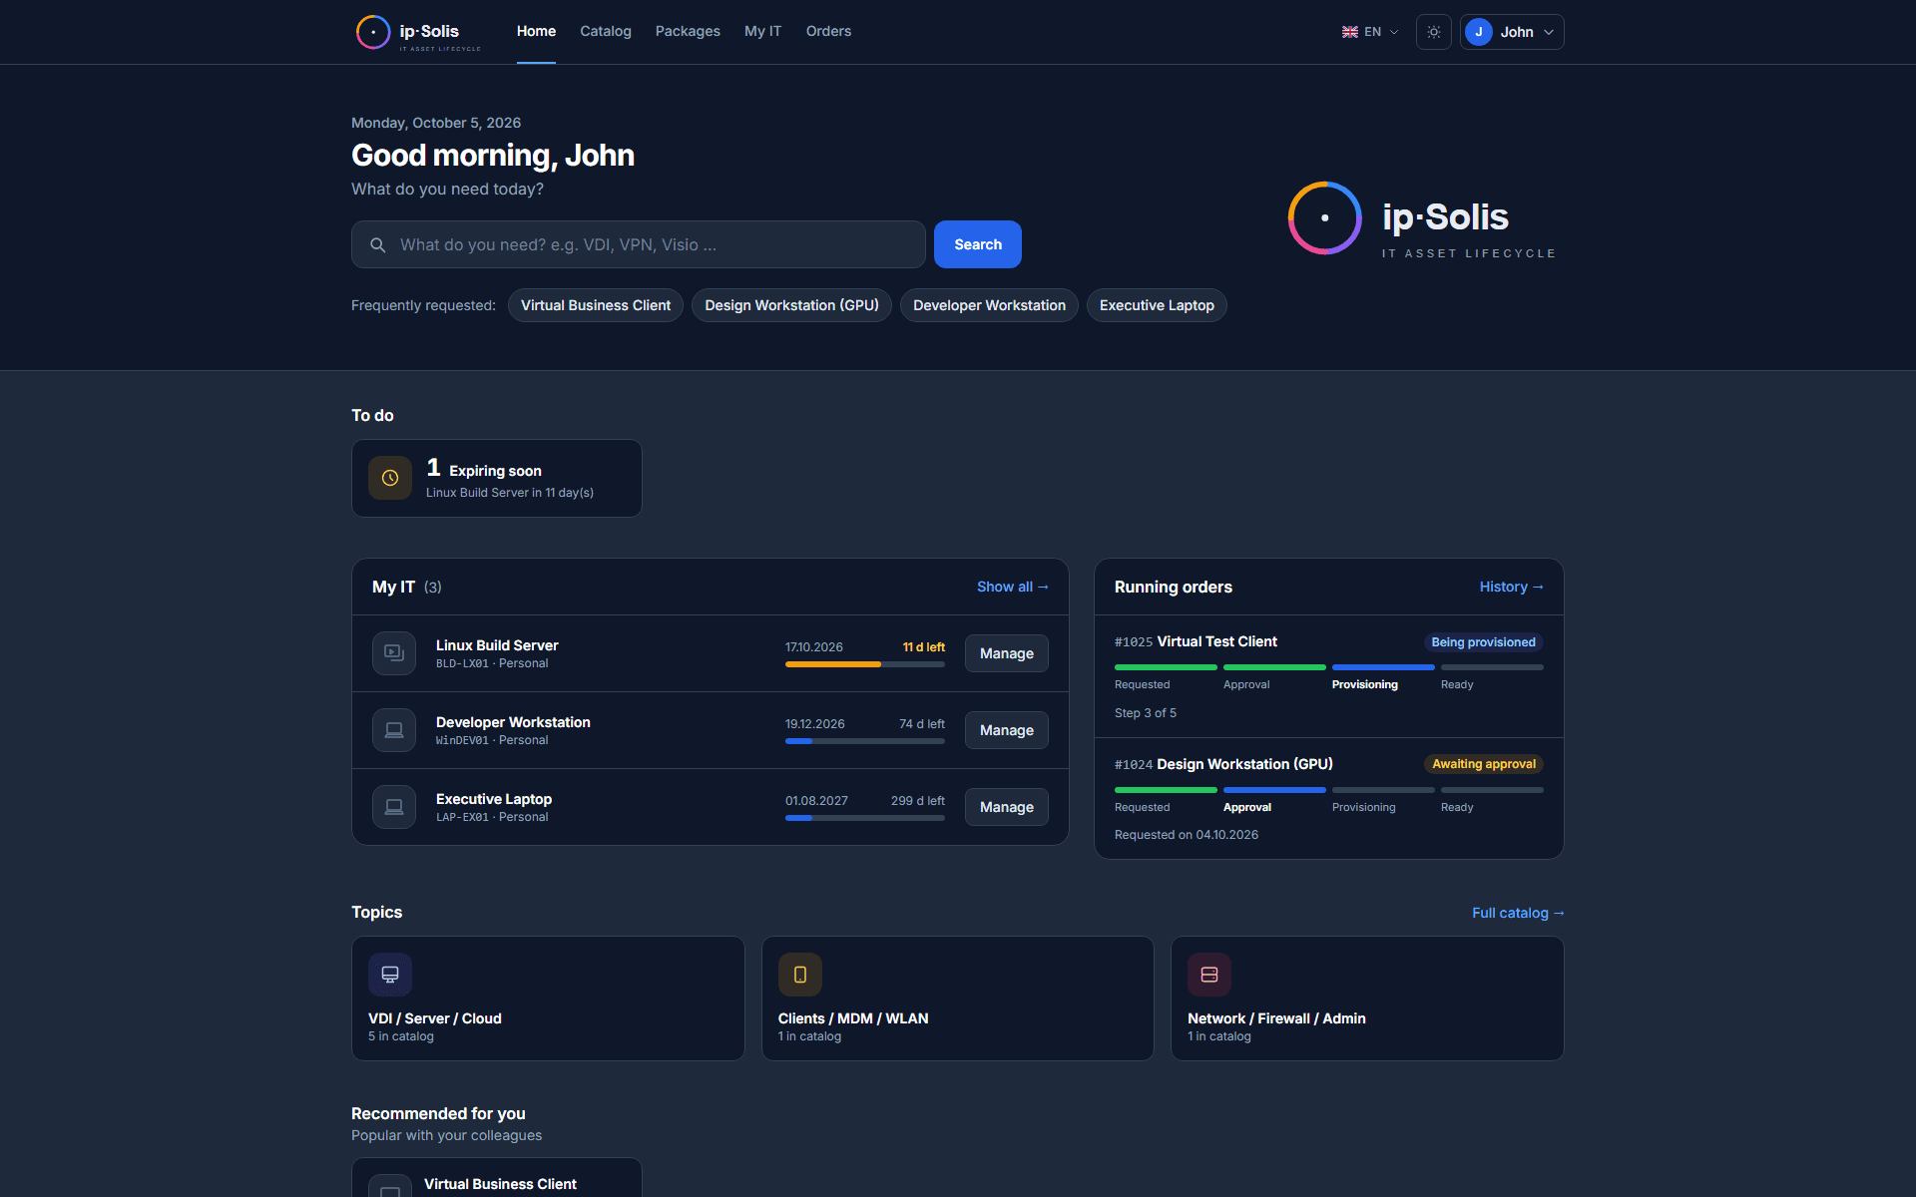Open the John user account menu
This screenshot has width=1916, height=1197.
(1511, 32)
